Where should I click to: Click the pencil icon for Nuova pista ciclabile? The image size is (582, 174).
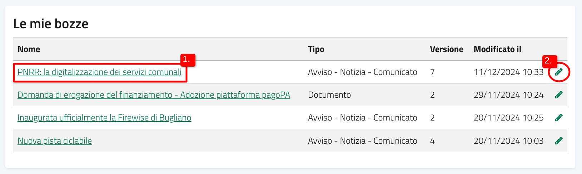tap(559, 141)
